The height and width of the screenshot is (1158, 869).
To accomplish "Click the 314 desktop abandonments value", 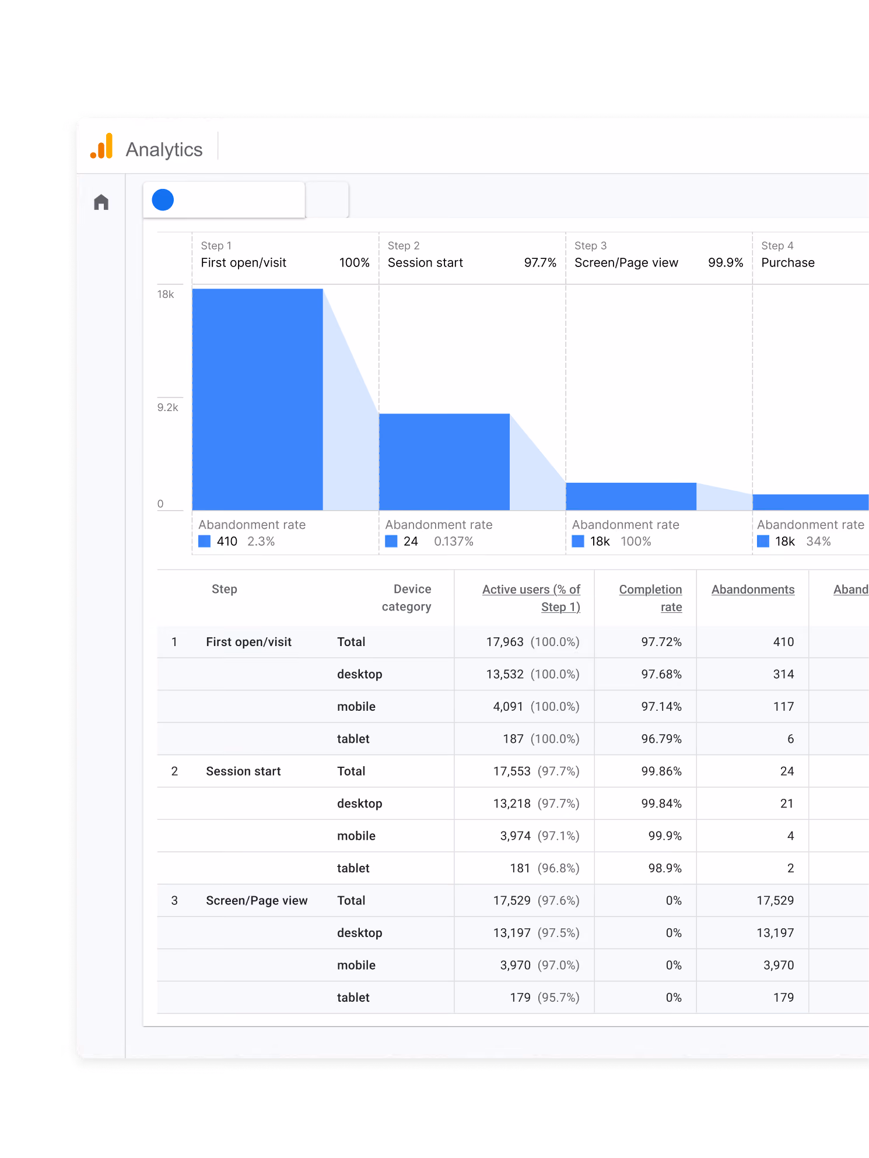I will pos(783,675).
